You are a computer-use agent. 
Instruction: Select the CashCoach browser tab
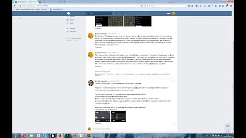26,2
